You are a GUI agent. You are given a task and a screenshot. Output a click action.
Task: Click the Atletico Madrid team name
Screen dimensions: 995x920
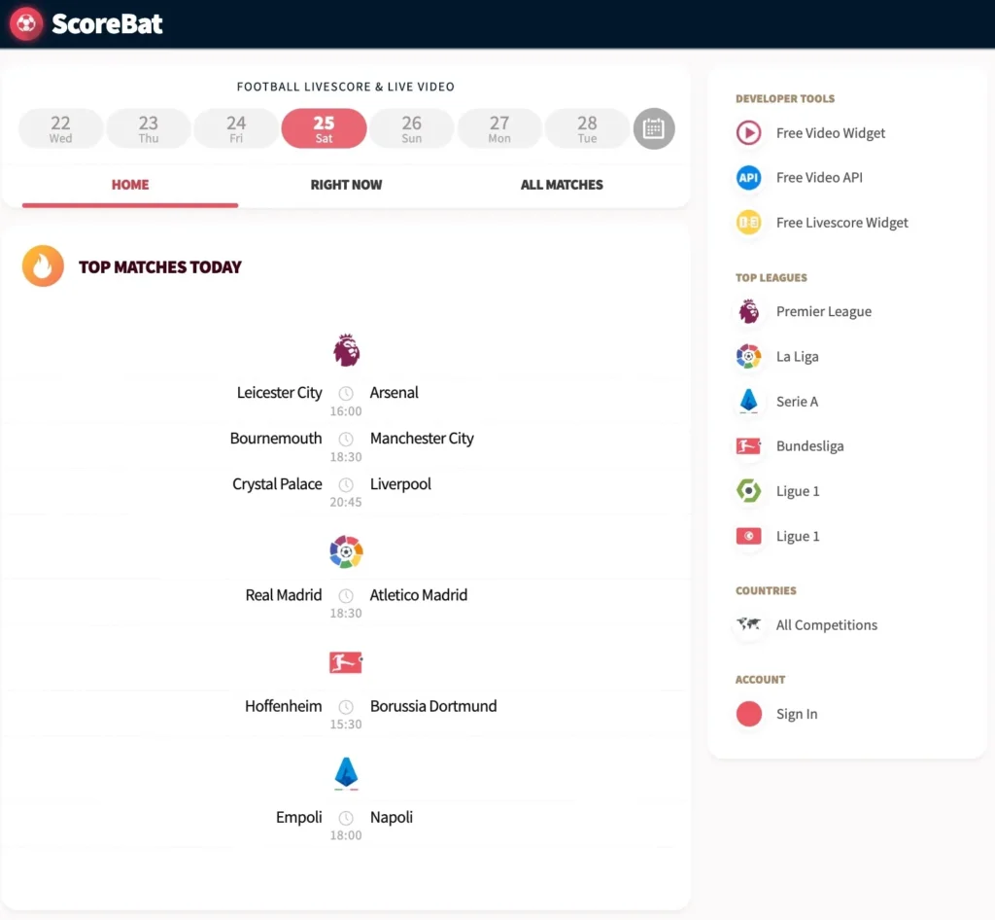click(418, 595)
